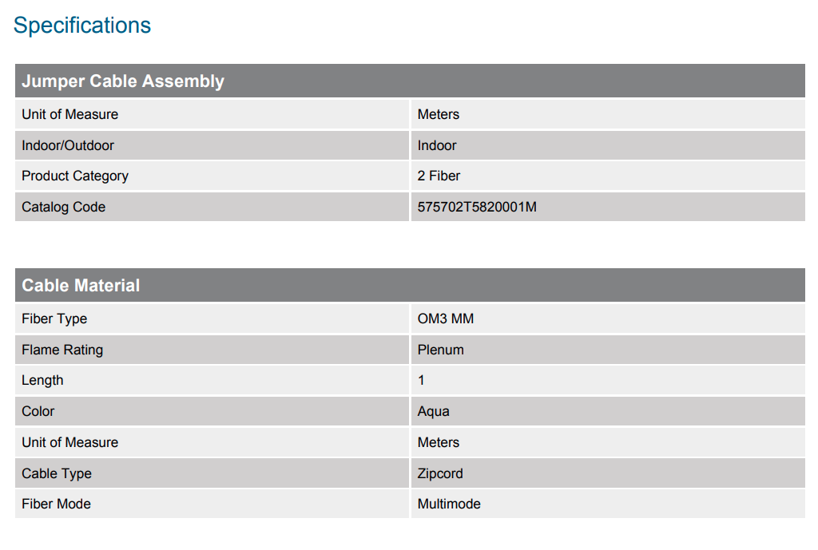Click the Flame Rating label
Screen dimensions: 818x550
tap(62, 350)
